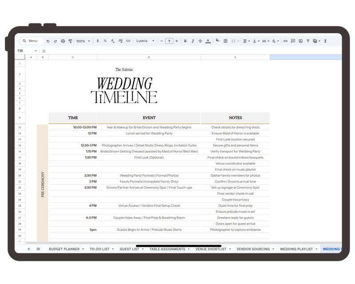Image resolution: width=355 pixels, height=284 pixels.
Task: Switch to the GUEST LIST sheet tab
Action: (x=129, y=249)
